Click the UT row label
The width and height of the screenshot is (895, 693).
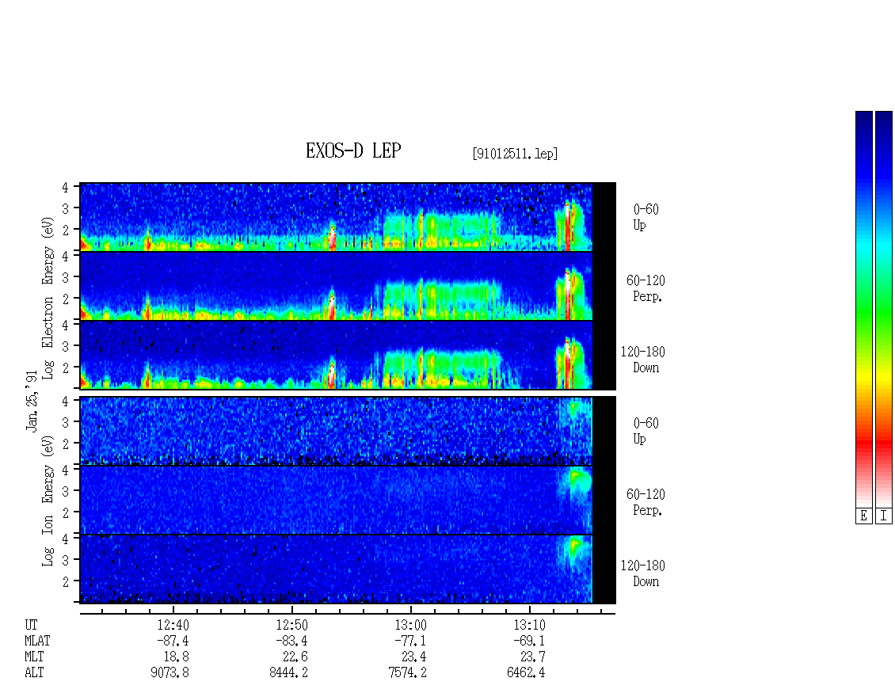point(31,625)
